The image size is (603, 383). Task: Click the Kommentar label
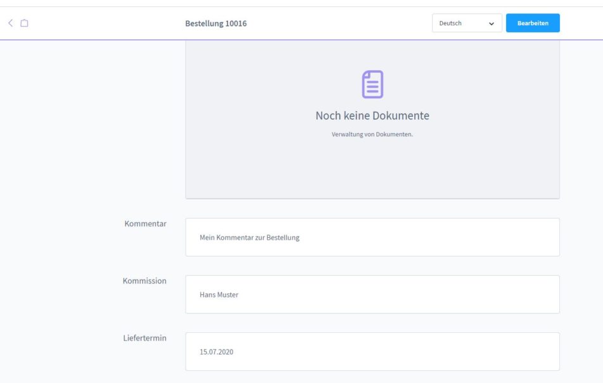pyautogui.click(x=146, y=223)
